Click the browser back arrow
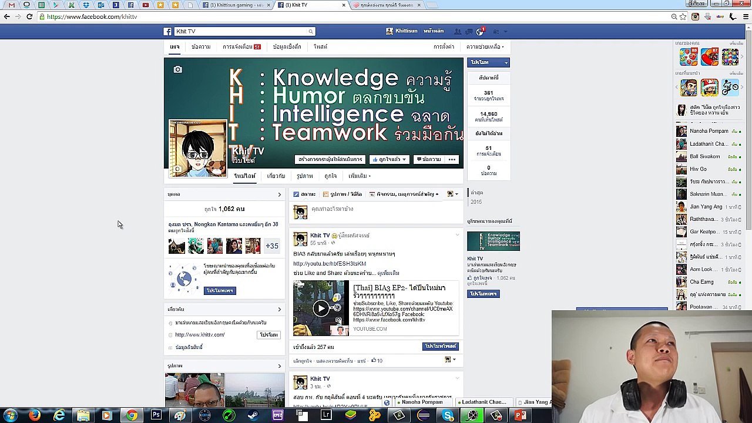This screenshot has width=752, height=423. pos(7,16)
